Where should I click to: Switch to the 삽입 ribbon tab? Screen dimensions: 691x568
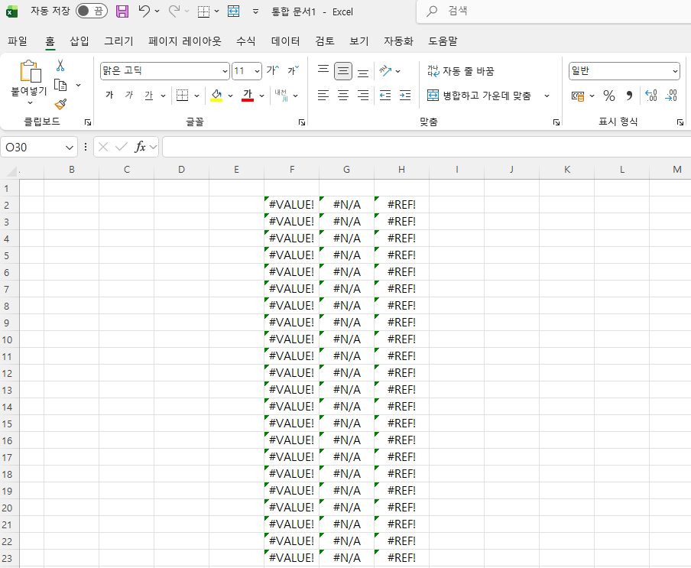pyautogui.click(x=79, y=41)
